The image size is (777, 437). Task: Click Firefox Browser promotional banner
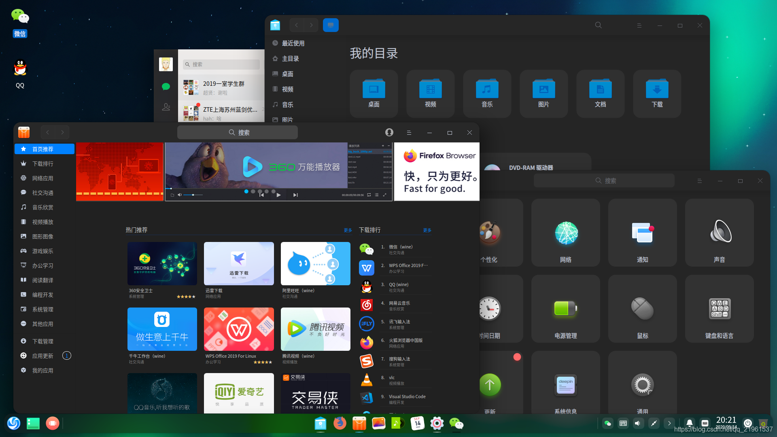[x=437, y=171]
